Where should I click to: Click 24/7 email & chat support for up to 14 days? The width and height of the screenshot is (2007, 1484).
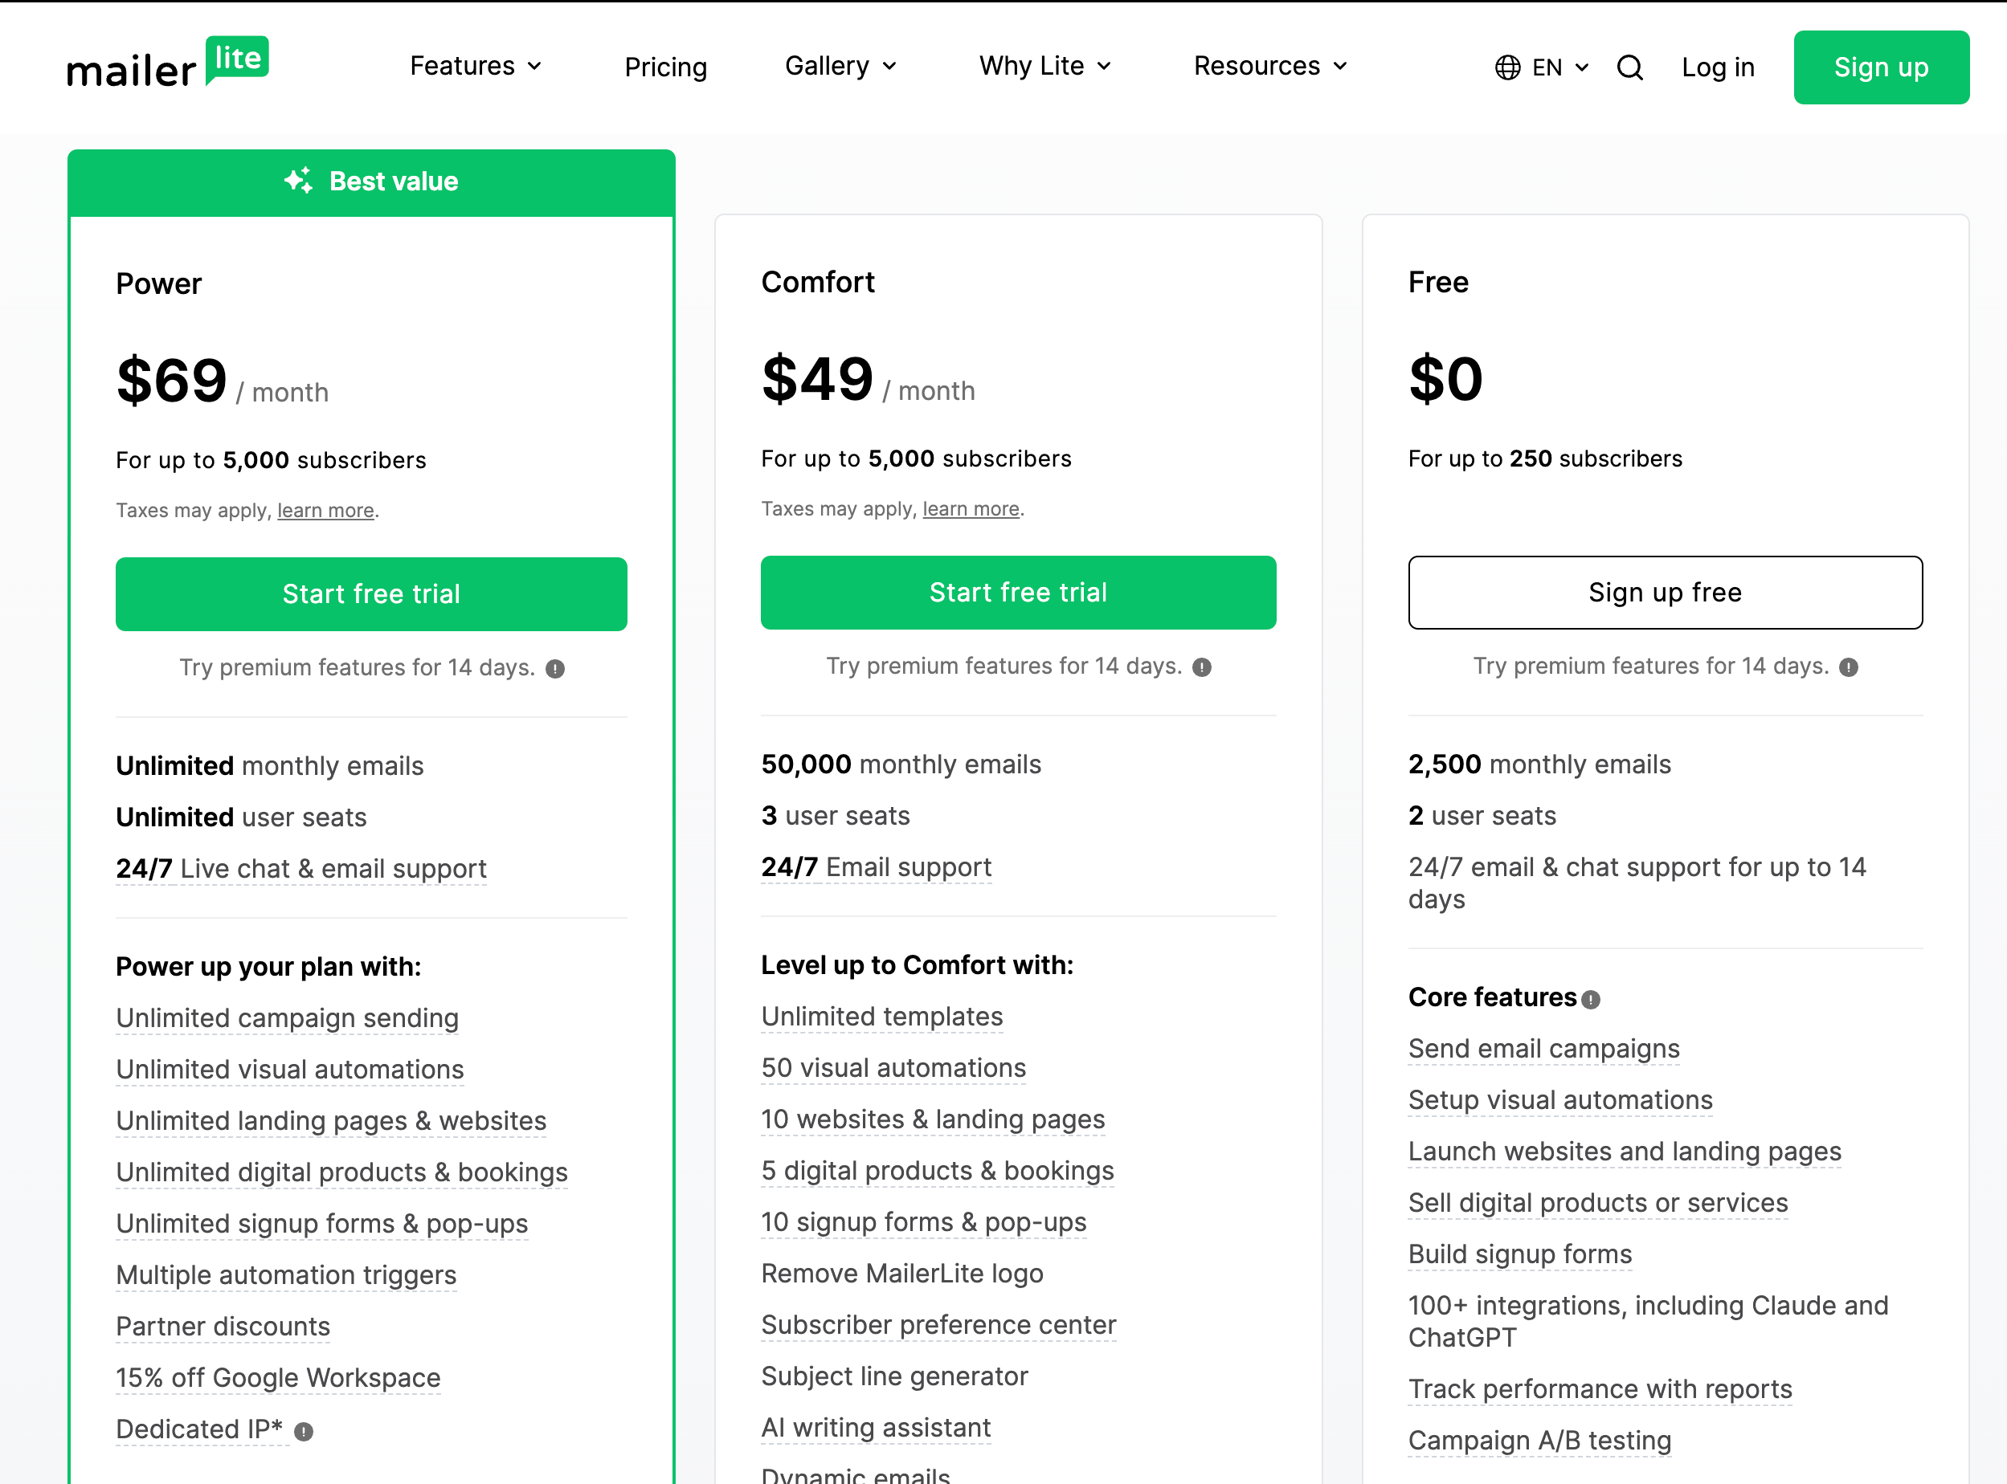point(1637,883)
